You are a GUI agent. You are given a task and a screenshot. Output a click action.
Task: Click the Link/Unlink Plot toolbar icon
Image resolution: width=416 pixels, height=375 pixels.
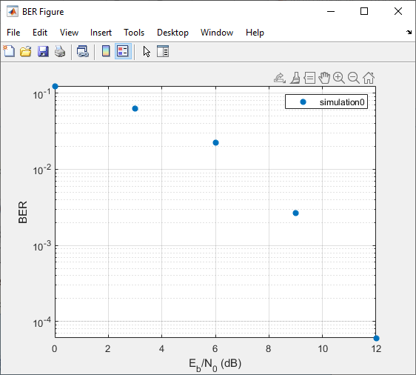[83, 51]
